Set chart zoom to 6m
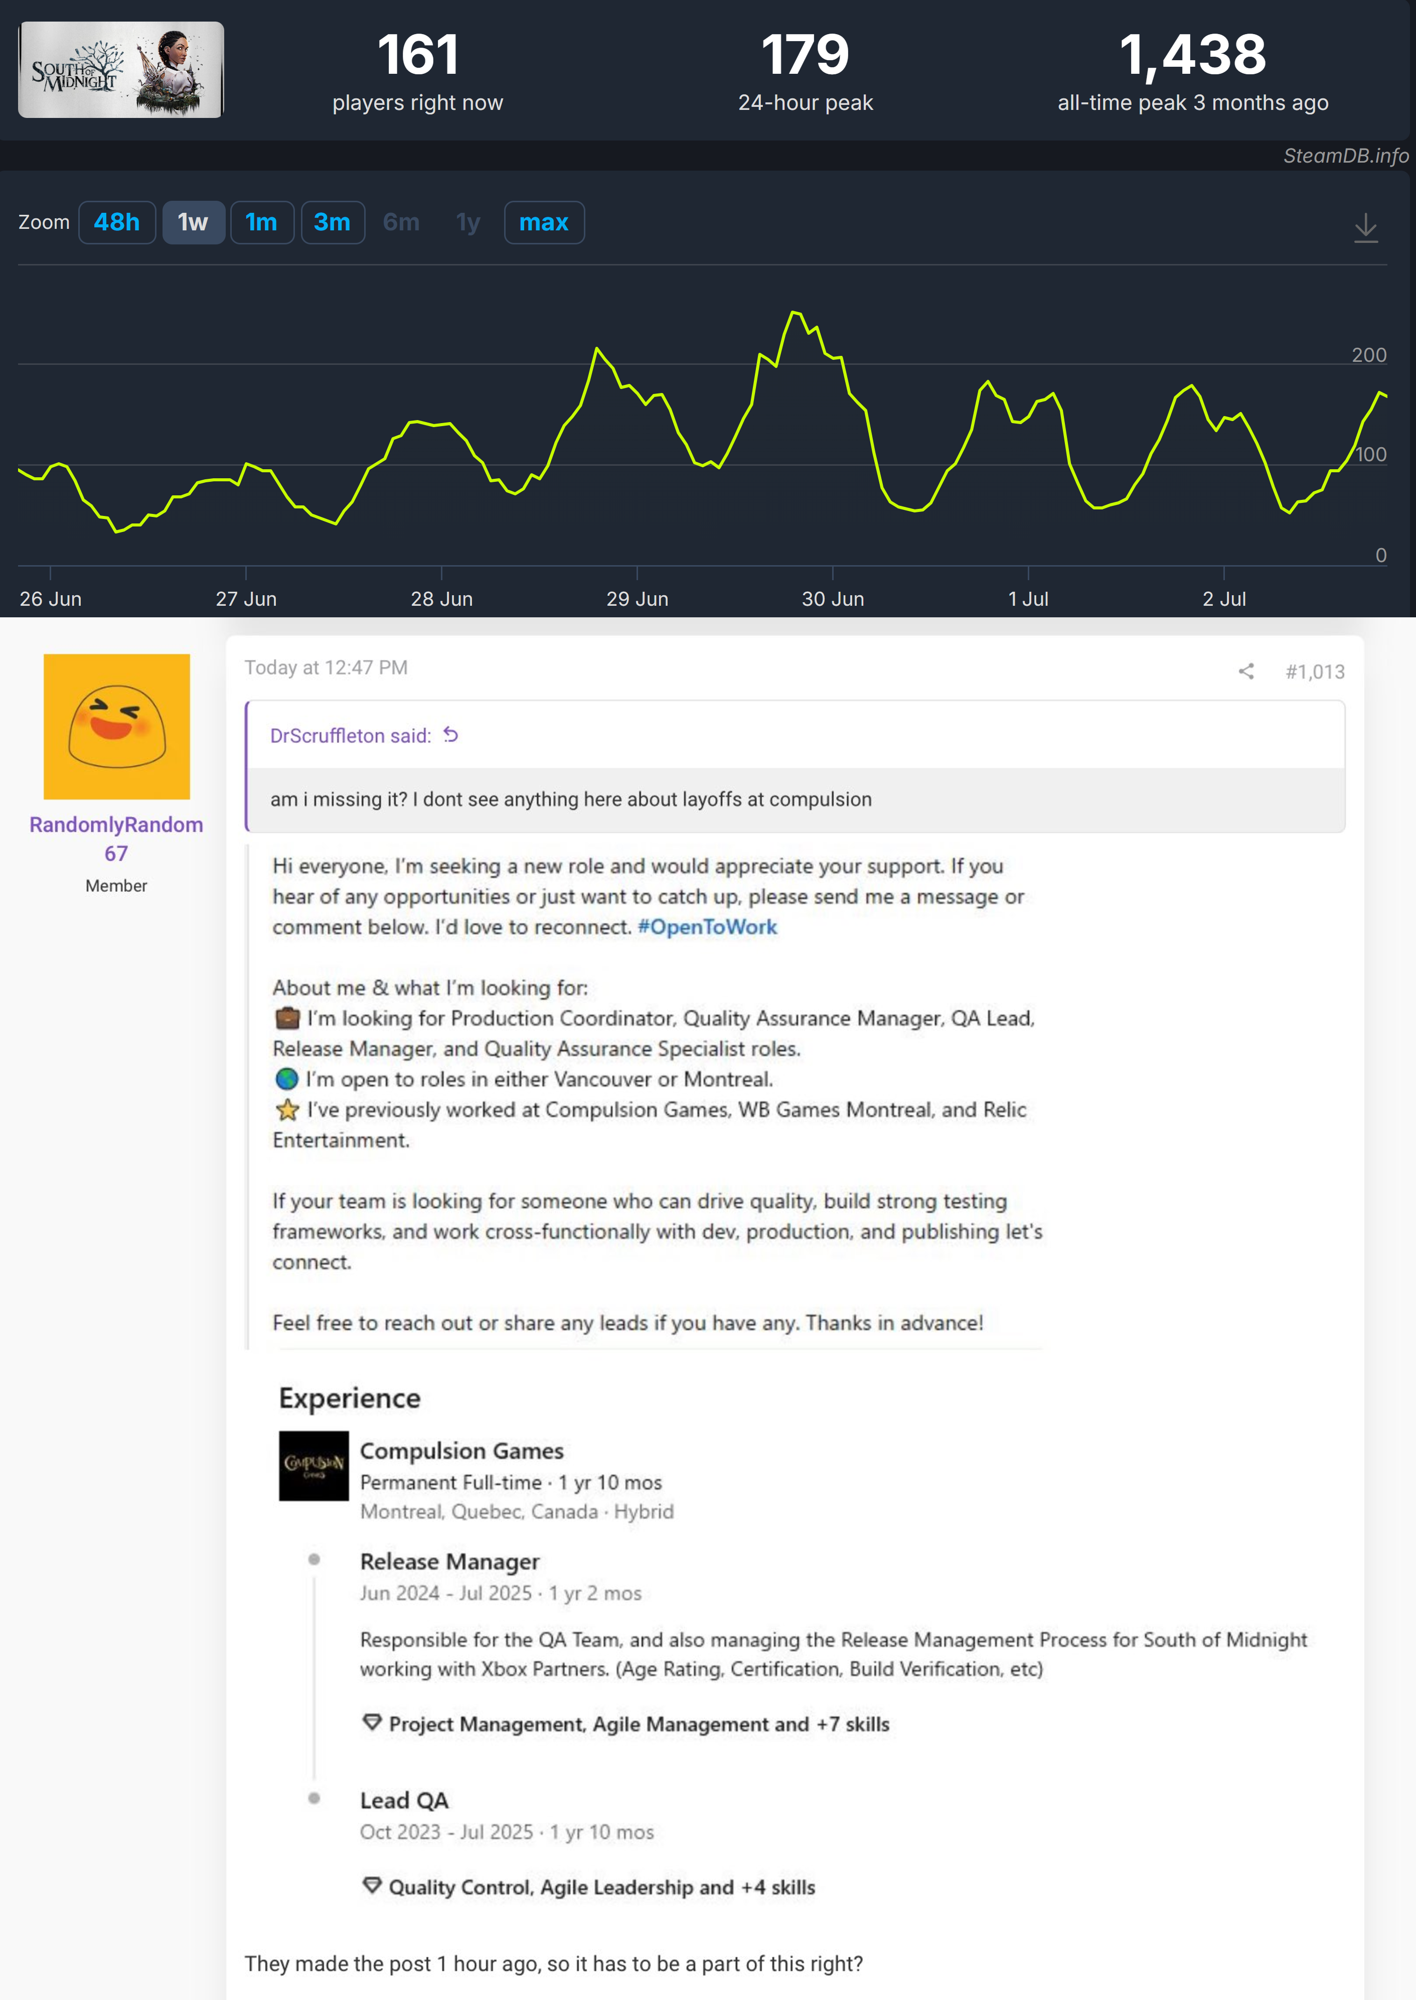Screen dimensions: 1416x2000 click(401, 222)
